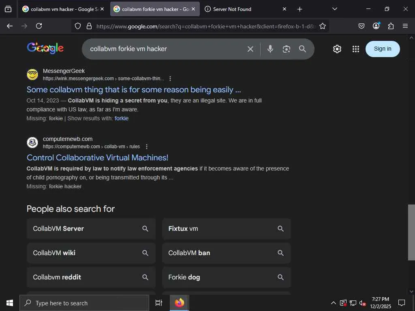Open 'Some collabvm thing' result link
Screen dimensions: 415x311
tap(134, 89)
